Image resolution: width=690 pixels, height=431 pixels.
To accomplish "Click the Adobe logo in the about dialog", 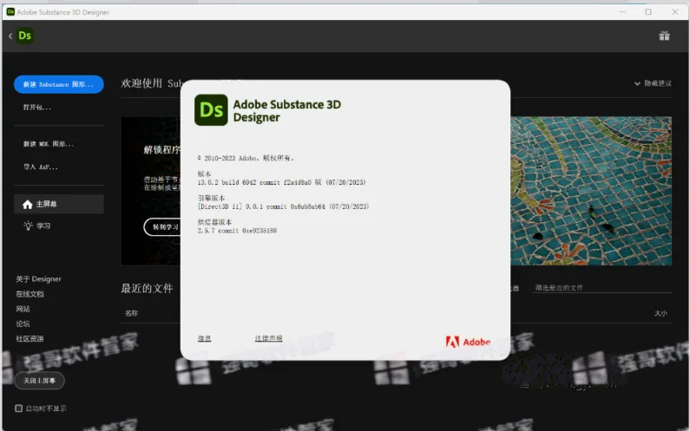I will 468,342.
